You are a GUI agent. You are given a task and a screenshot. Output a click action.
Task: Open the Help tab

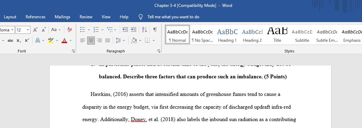click(x=124, y=17)
